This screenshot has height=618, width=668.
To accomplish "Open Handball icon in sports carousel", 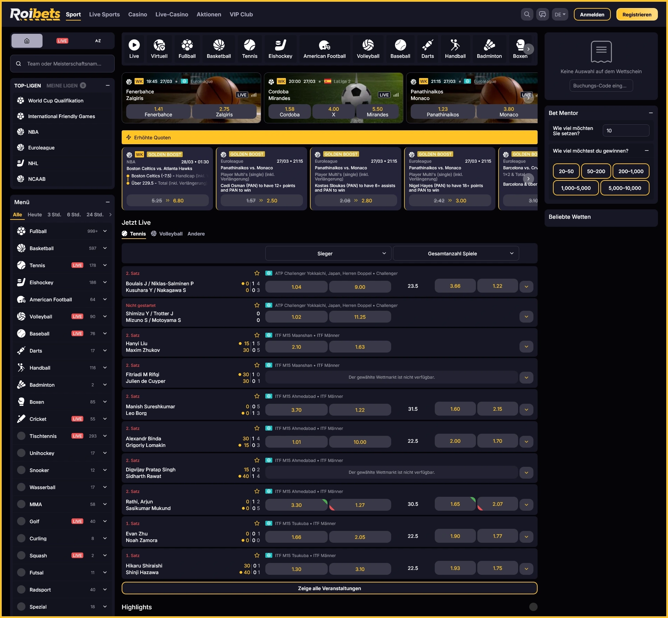I will click(455, 49).
